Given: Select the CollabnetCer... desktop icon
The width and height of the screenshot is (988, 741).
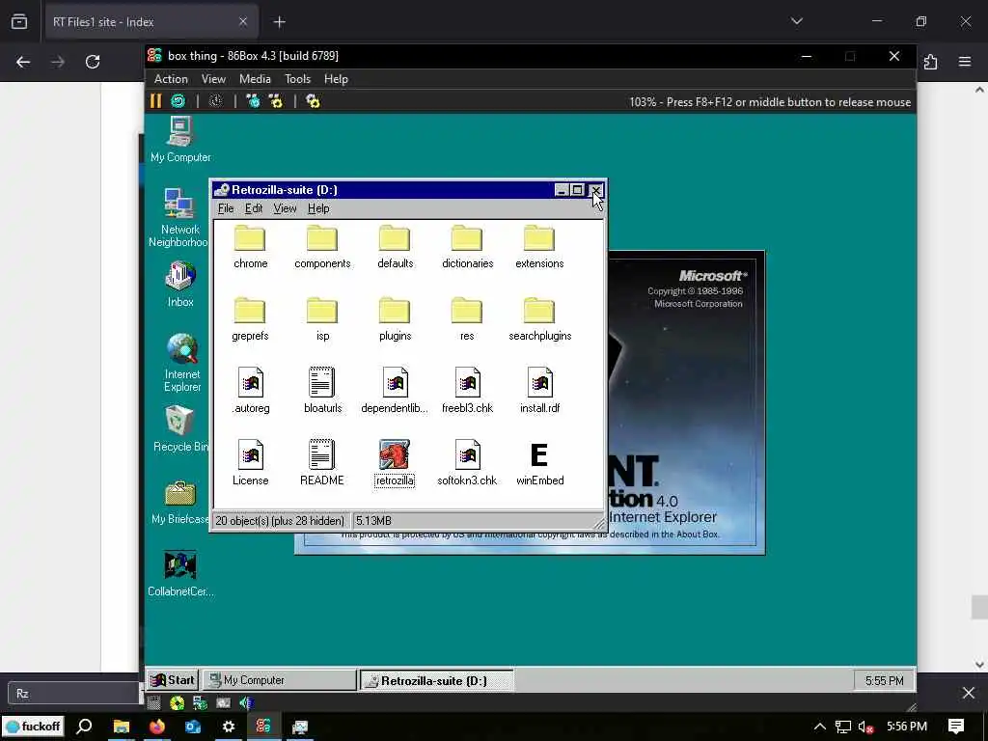Looking at the screenshot, I should (180, 573).
